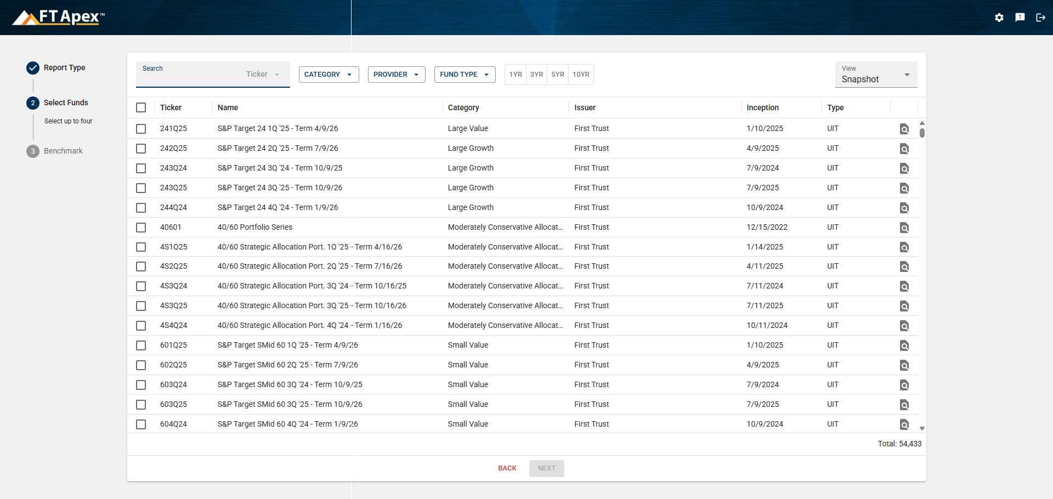Check the box for ticker 242Q25
This screenshot has height=499, width=1053.
(x=141, y=148)
